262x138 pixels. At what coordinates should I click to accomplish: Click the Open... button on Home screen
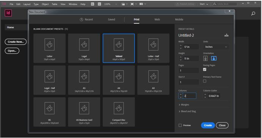click(12, 51)
